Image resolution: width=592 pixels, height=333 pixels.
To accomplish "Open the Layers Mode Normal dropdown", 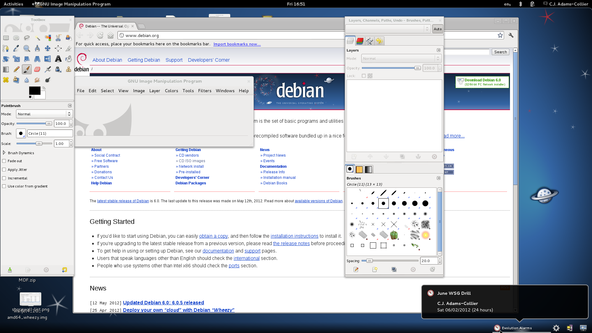I will click(401, 59).
